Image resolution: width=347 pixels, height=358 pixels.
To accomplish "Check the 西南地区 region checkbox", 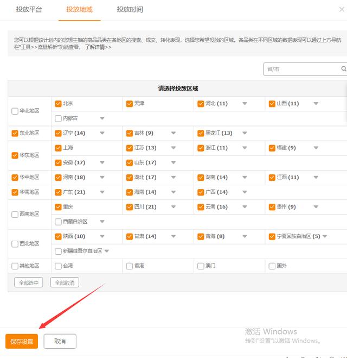I will click(x=15, y=215).
